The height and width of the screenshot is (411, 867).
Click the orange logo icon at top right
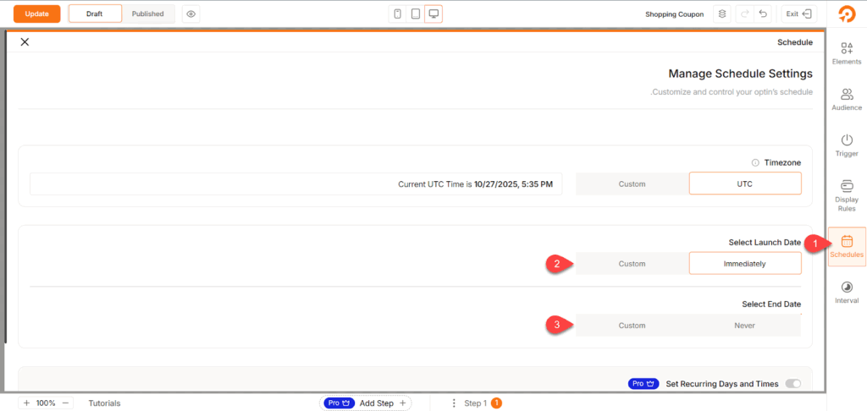pos(847,14)
